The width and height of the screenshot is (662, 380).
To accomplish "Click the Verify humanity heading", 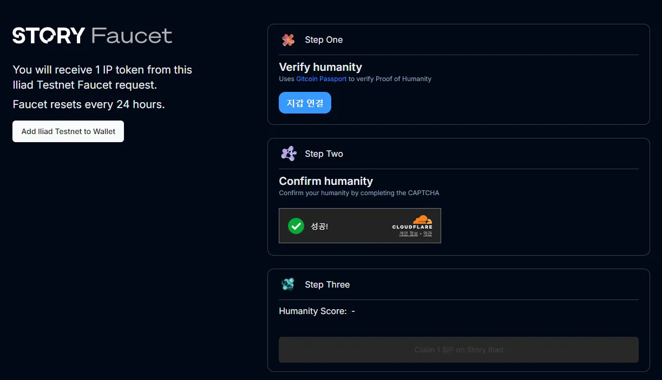I will point(320,67).
